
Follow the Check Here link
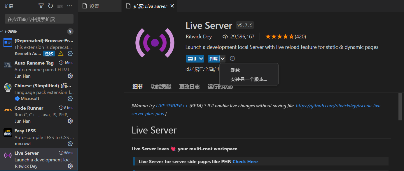point(245,161)
